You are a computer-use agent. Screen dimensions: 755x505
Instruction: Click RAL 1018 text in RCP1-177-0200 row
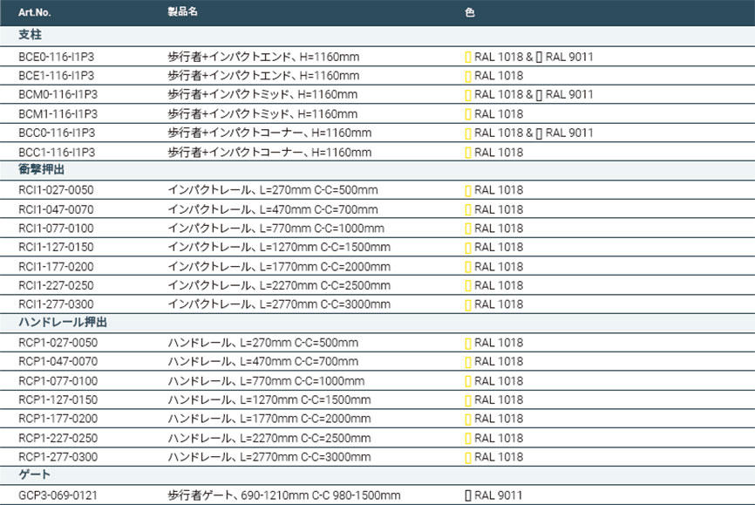point(499,419)
